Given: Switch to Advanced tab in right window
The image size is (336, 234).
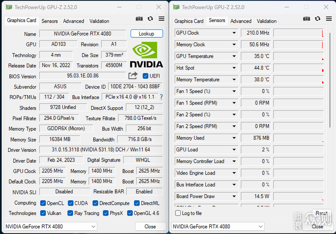Looking at the screenshot, I should [241, 21].
